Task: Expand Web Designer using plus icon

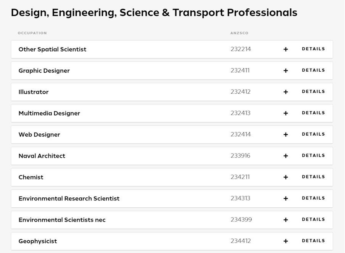Action: tap(286, 135)
